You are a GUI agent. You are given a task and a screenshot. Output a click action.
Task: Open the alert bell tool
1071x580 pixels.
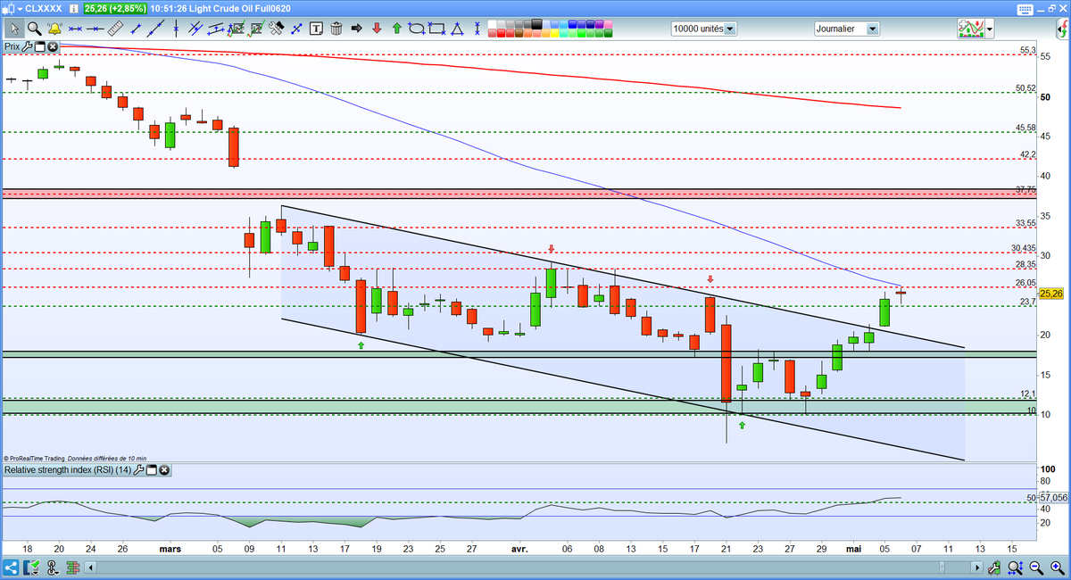(54, 29)
